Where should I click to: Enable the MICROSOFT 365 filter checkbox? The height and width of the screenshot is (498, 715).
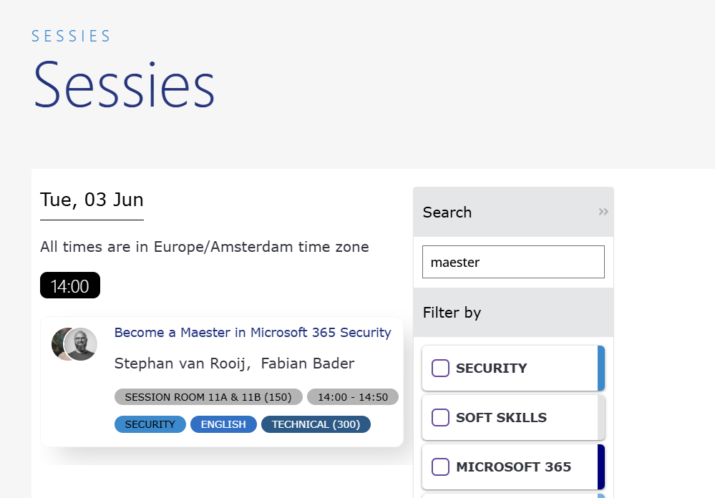tap(440, 467)
